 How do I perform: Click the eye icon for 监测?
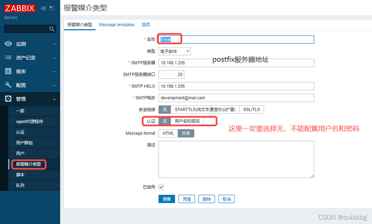click(x=9, y=44)
